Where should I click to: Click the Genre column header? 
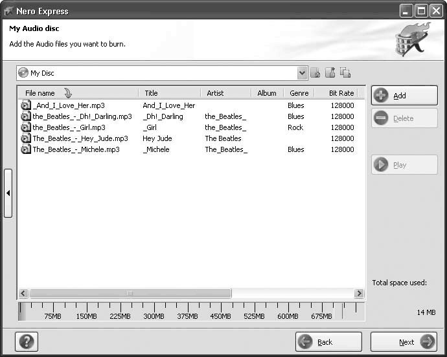(299, 93)
